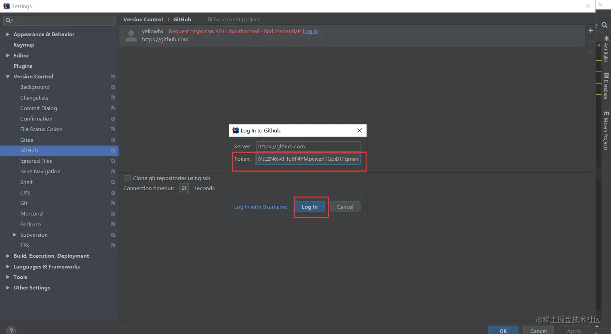Select Perforce in Version Control tree
This screenshot has height=334, width=611.
31,225
